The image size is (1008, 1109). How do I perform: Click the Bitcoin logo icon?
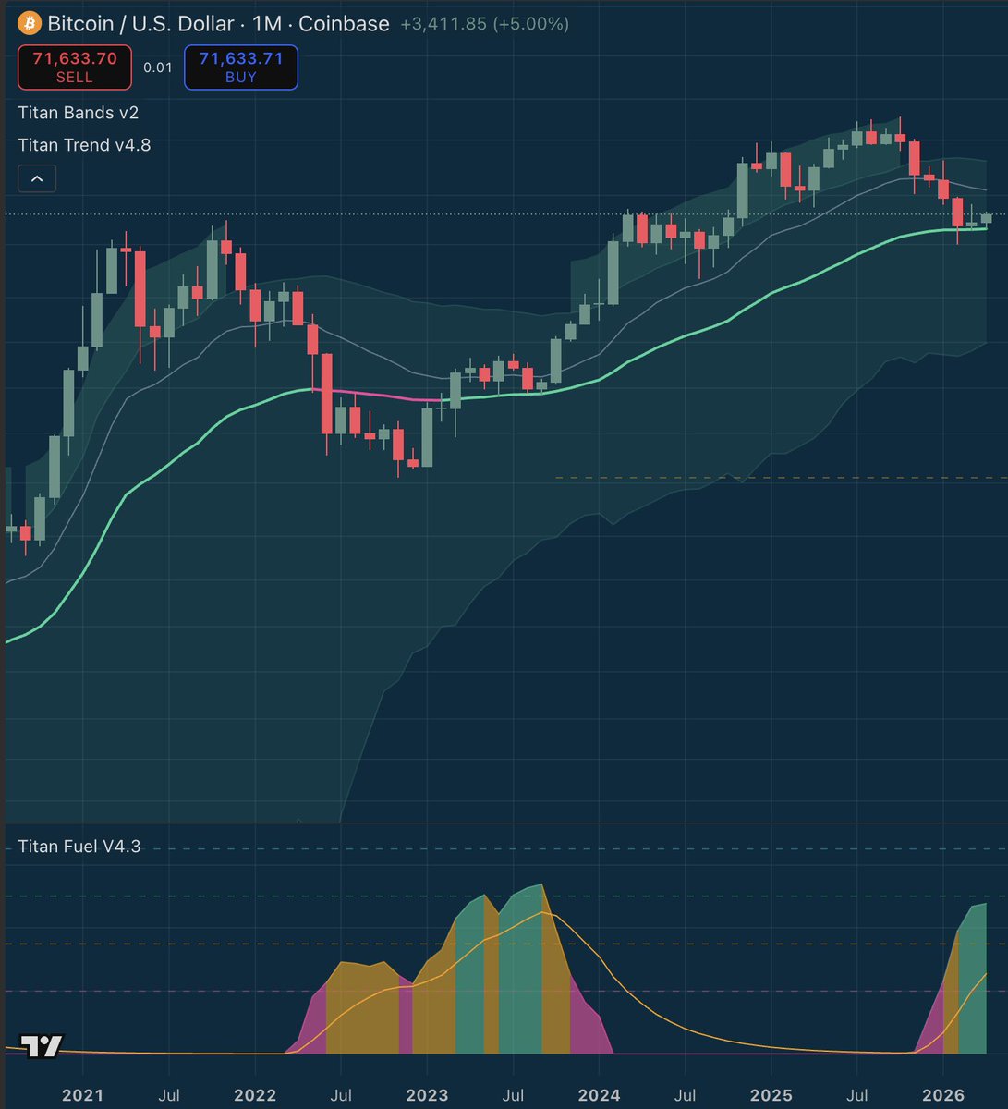29,23
